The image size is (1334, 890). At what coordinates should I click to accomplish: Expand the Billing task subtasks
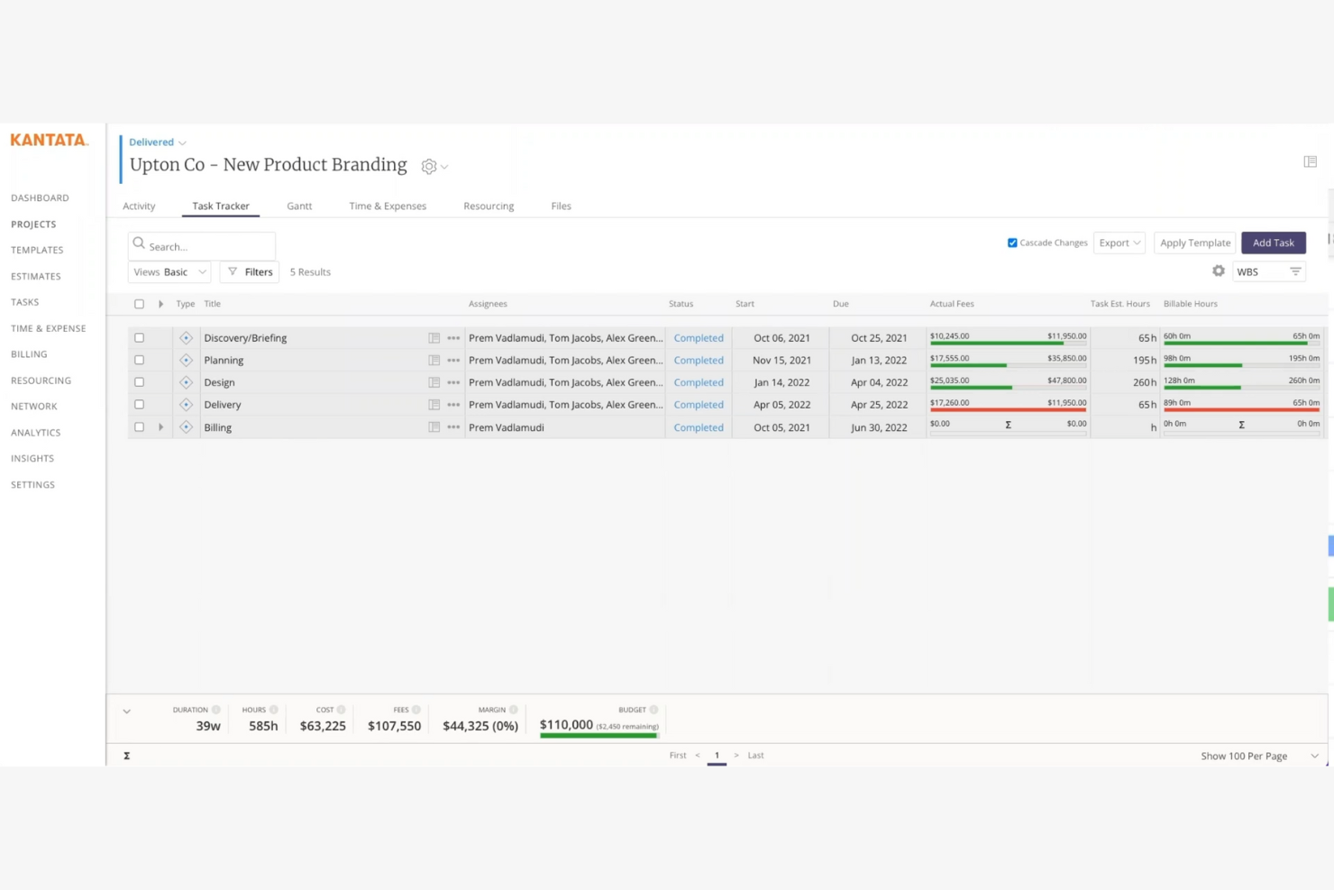click(x=160, y=427)
